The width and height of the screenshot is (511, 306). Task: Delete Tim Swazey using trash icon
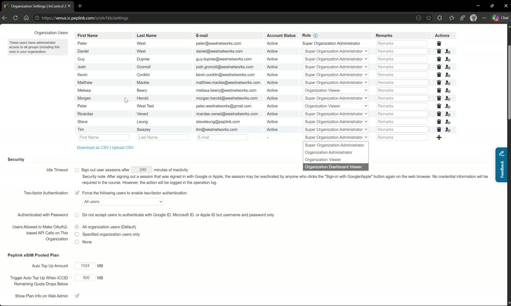click(x=439, y=129)
